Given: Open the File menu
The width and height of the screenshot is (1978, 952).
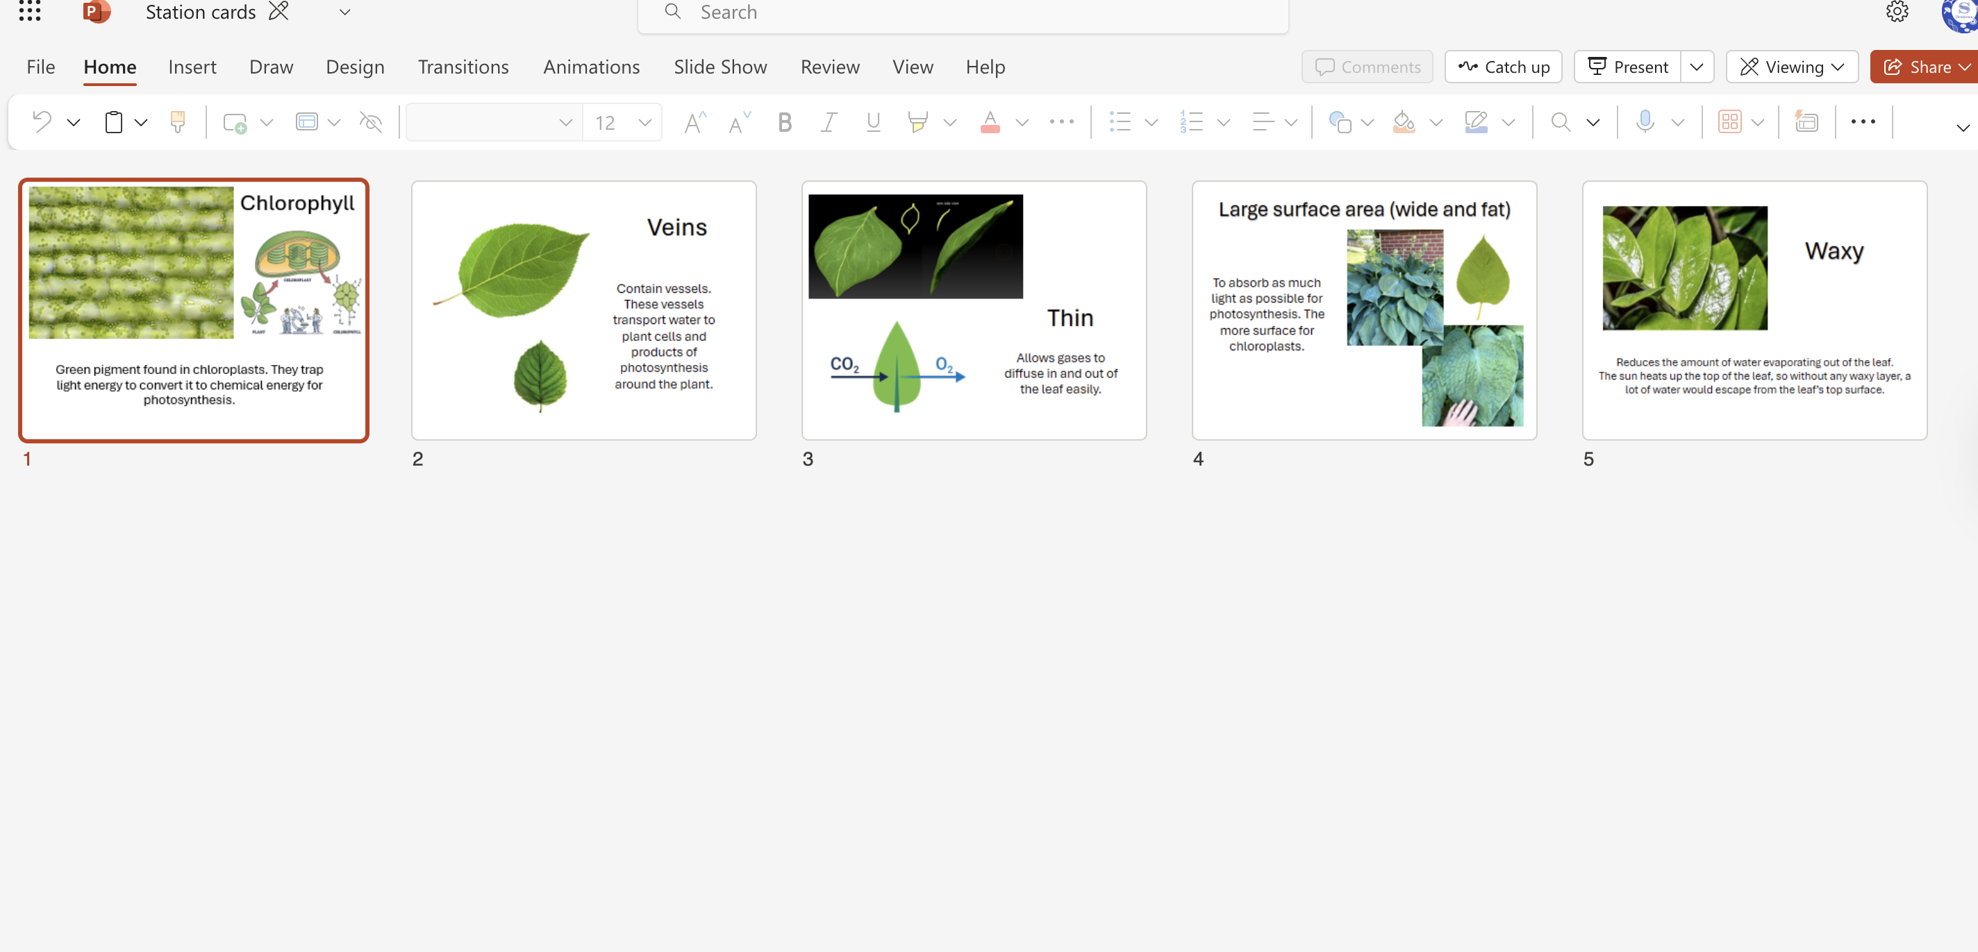Looking at the screenshot, I should (41, 67).
